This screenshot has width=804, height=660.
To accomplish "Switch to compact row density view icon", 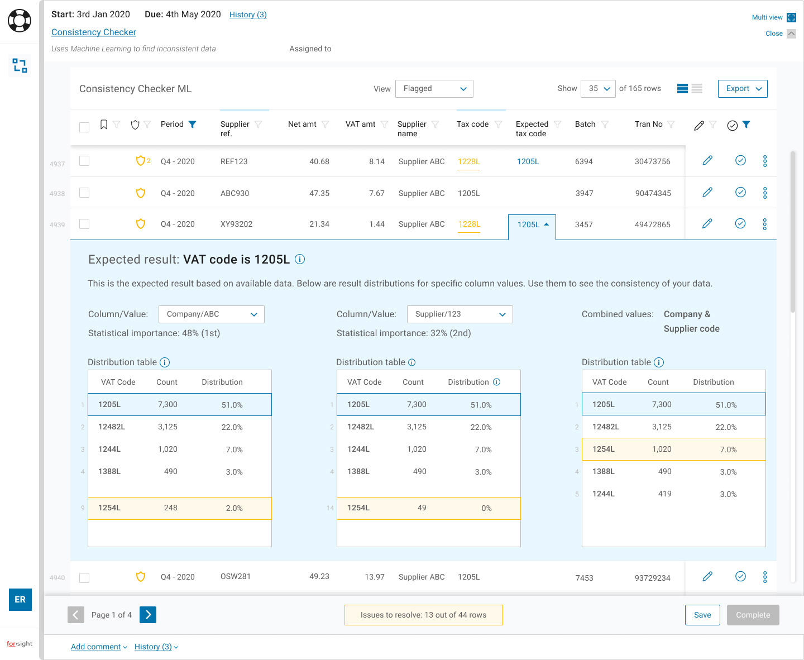I will (697, 89).
